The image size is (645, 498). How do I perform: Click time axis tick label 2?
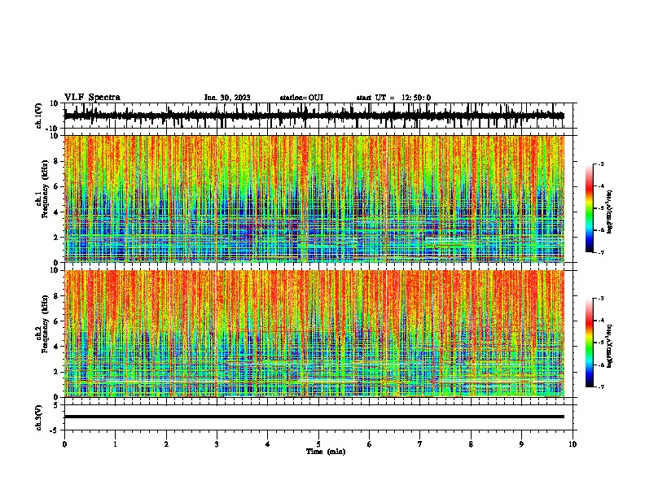(x=166, y=444)
